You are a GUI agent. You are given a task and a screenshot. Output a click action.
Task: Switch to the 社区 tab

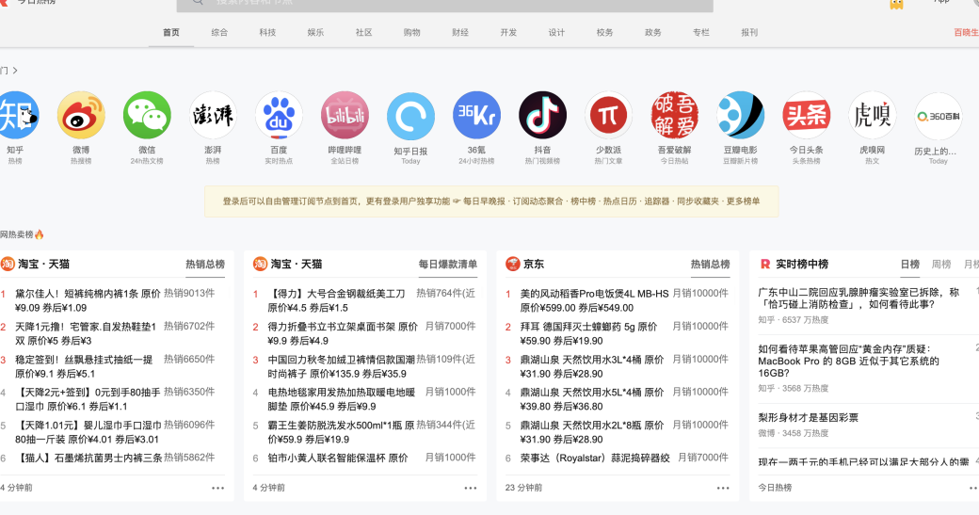(x=363, y=32)
